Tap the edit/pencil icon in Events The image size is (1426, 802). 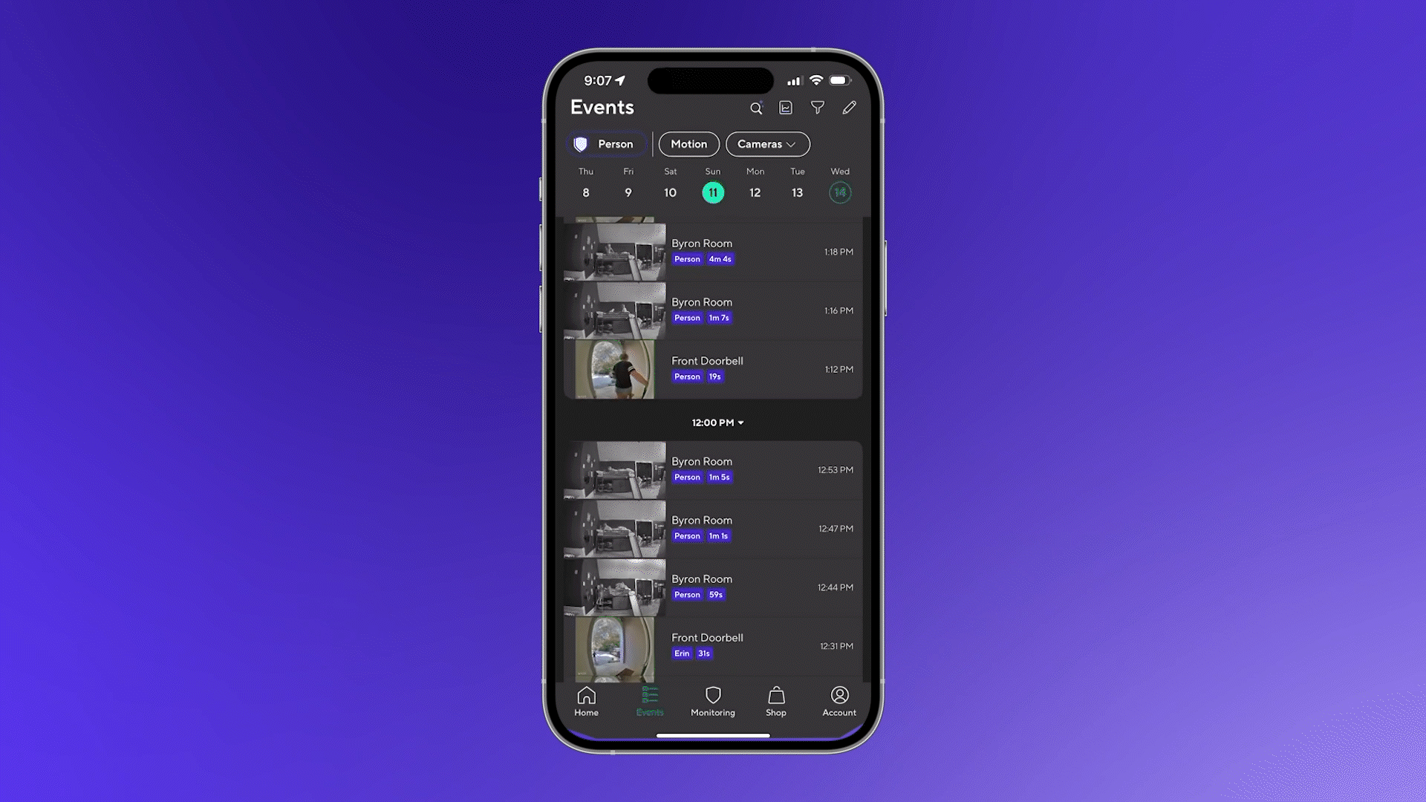click(x=848, y=108)
